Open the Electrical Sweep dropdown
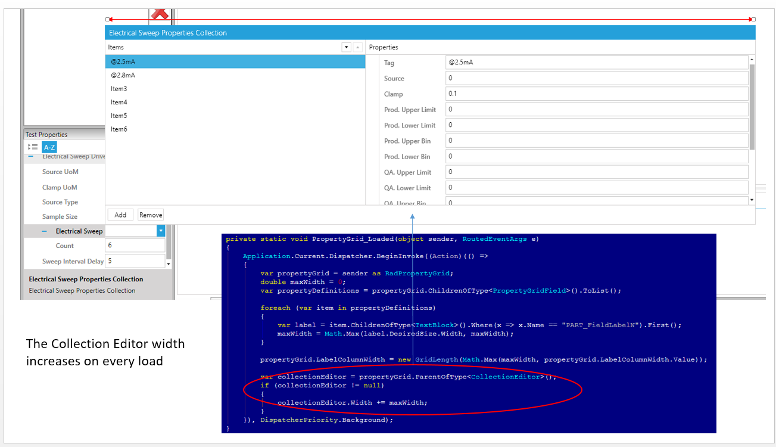 [161, 231]
